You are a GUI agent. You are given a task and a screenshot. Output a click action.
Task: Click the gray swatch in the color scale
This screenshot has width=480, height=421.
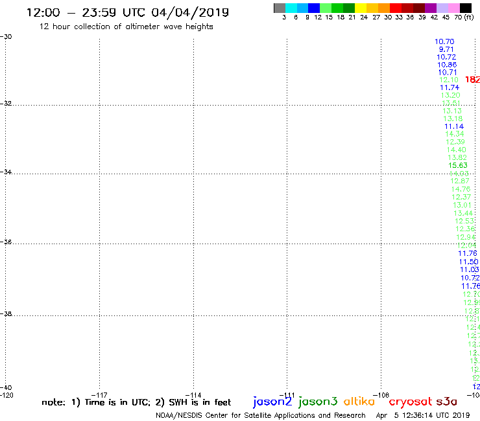(280, 8)
